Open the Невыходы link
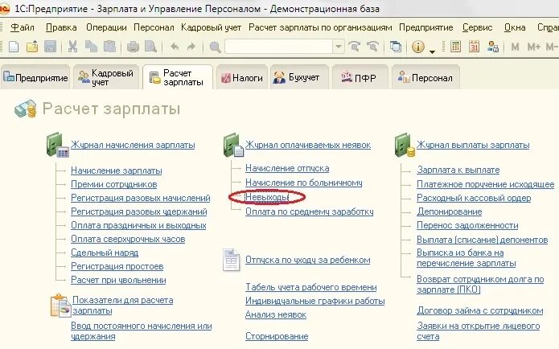 pyautogui.click(x=267, y=197)
